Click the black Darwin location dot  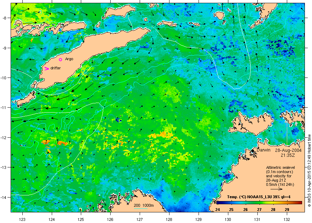point(253,151)
